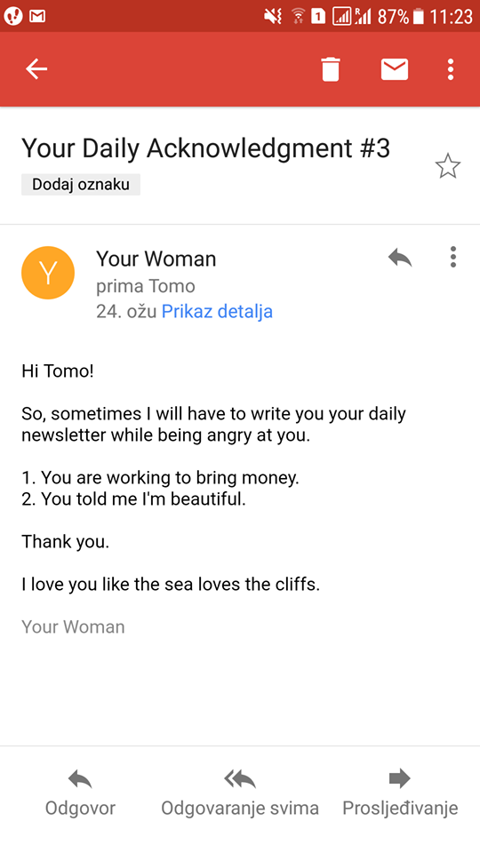Image resolution: width=480 pixels, height=853 pixels.
Task: Tap the Your Woman signature text
Action: (x=73, y=626)
